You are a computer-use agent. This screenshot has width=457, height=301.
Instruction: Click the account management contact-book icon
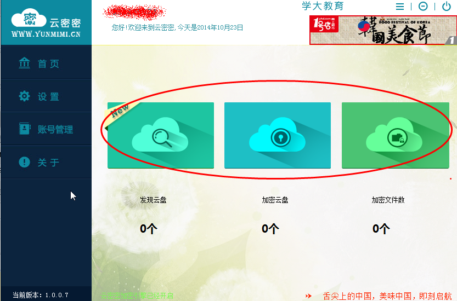pos(25,129)
